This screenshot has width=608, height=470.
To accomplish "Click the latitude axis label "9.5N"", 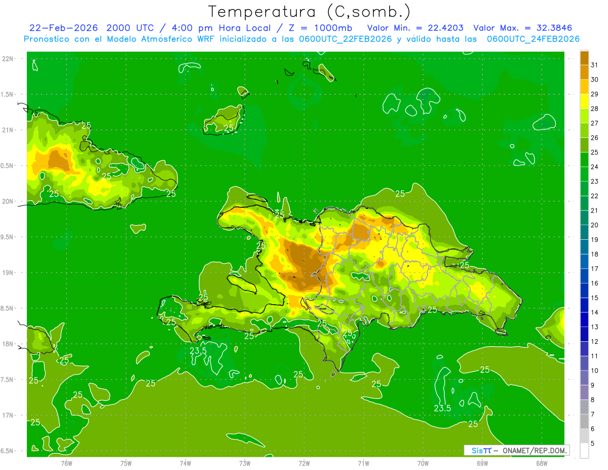I will pos(7,237).
